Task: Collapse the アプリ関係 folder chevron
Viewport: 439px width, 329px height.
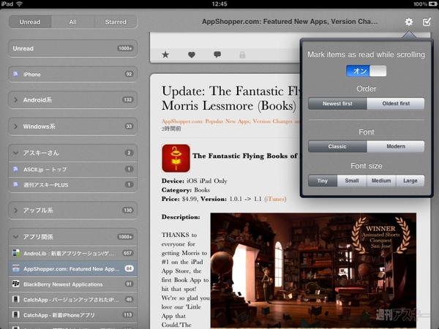Action: (15, 237)
